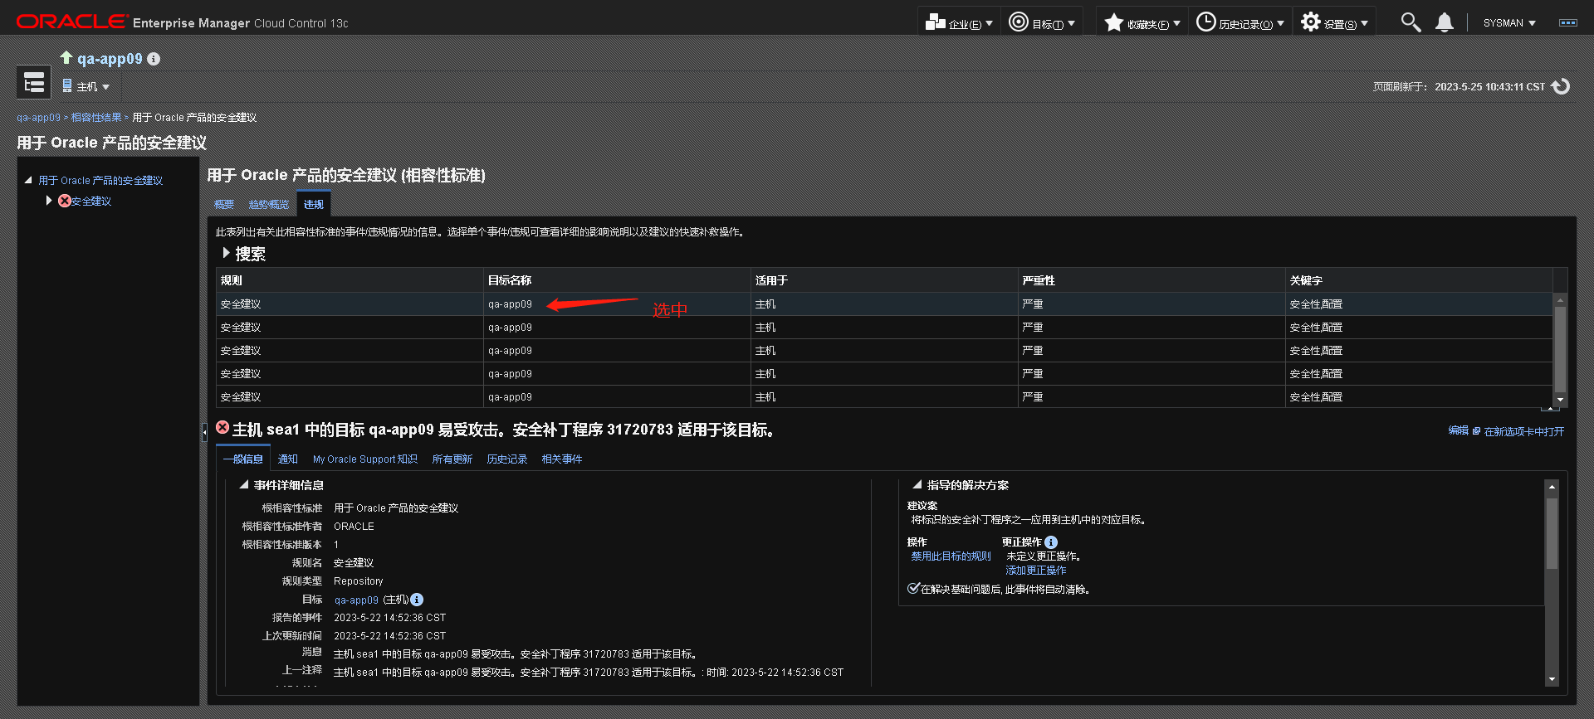Expand the 安全建议 tree node
The image size is (1594, 719).
pyautogui.click(x=49, y=201)
